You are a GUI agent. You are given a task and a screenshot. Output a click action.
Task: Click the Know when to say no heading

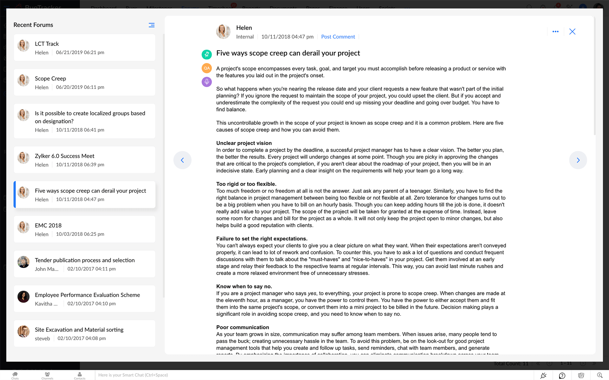244,287
